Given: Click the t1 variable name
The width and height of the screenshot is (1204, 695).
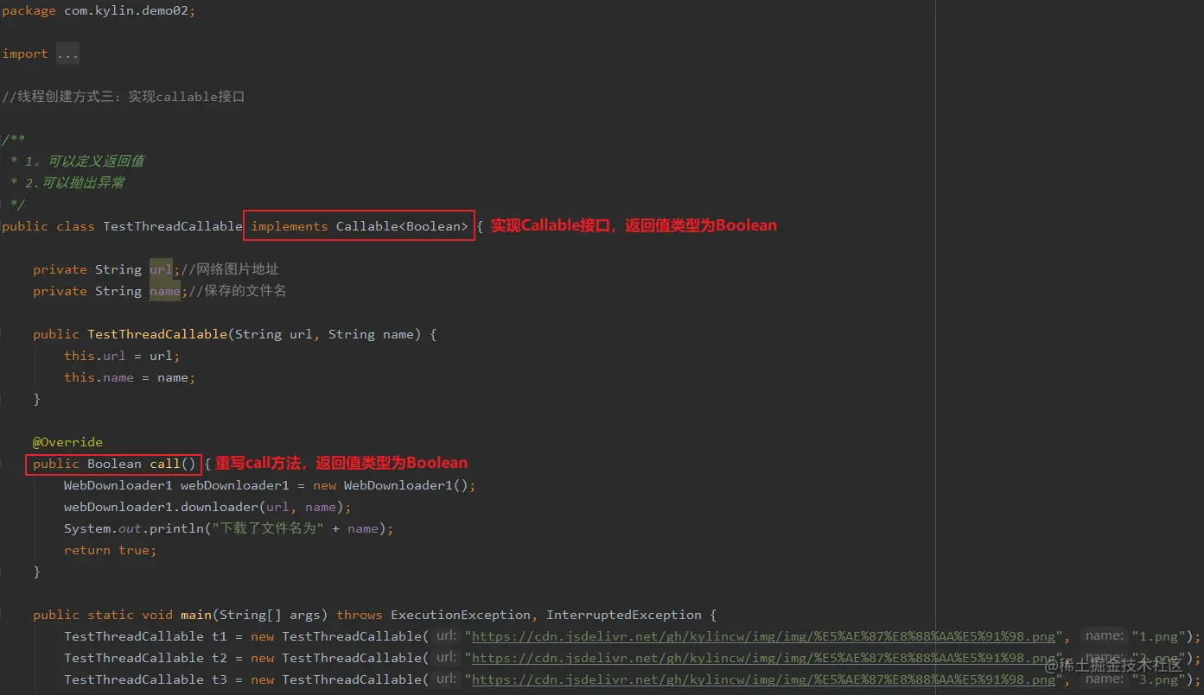Looking at the screenshot, I should pos(220,636).
